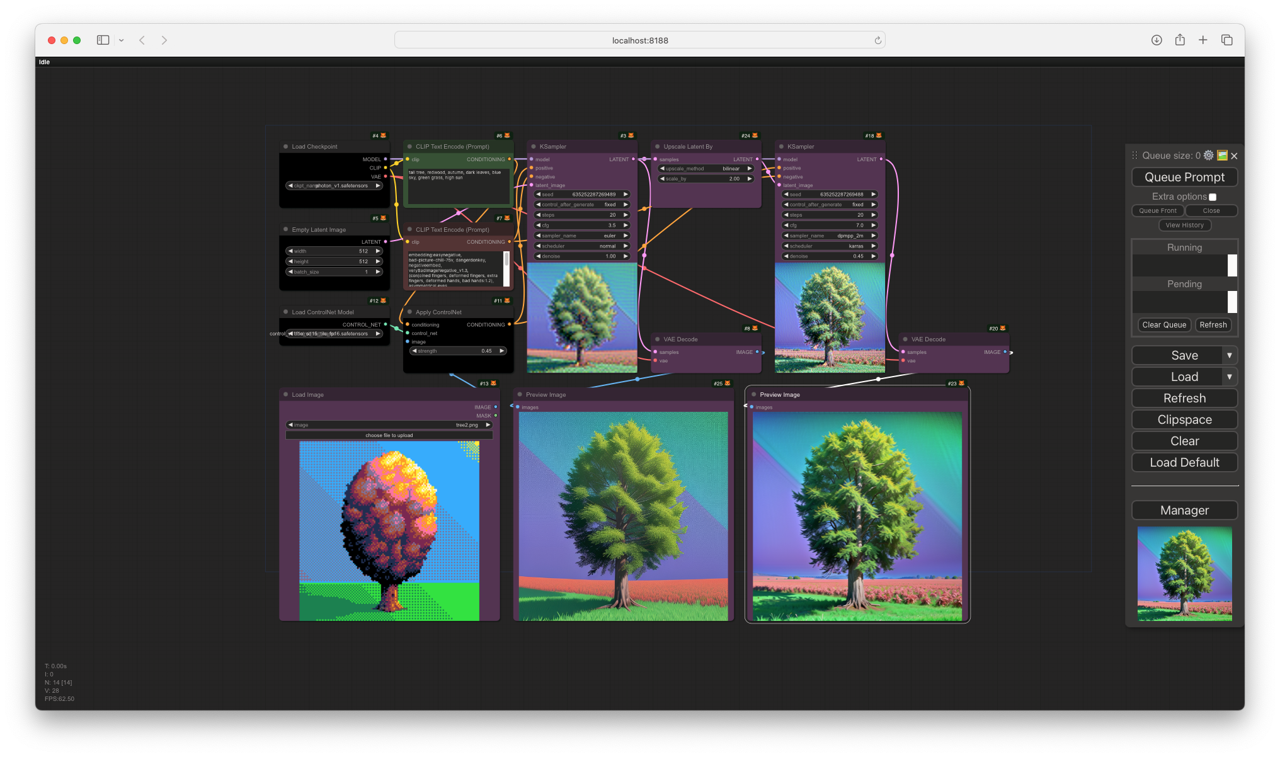The image size is (1280, 757).
Task: Collapse the Upscale Latent By node title dot
Action: click(x=657, y=147)
